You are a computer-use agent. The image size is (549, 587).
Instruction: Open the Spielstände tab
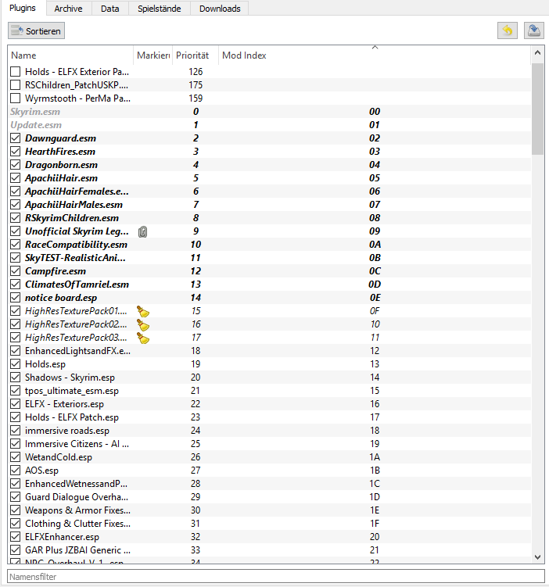click(x=160, y=9)
